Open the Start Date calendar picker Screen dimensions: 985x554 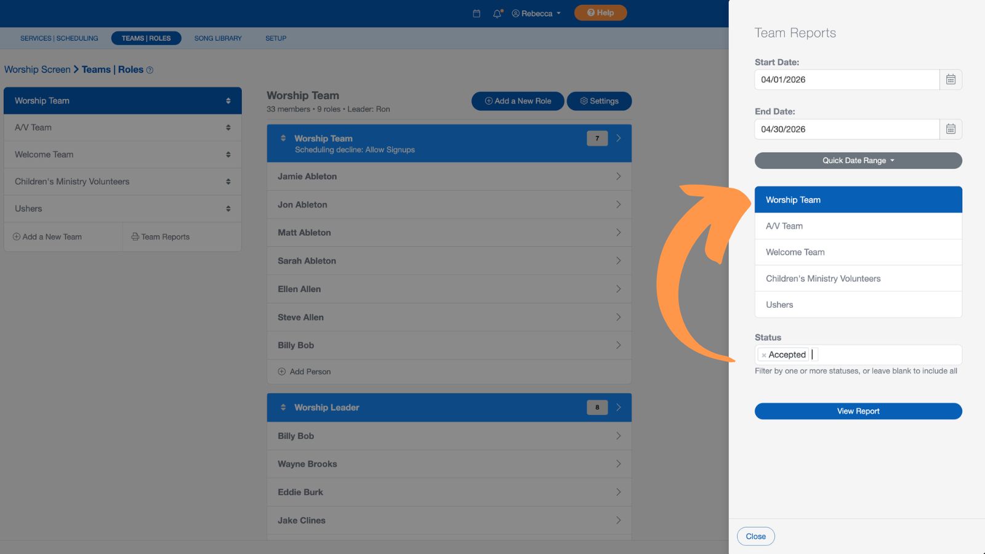(951, 79)
